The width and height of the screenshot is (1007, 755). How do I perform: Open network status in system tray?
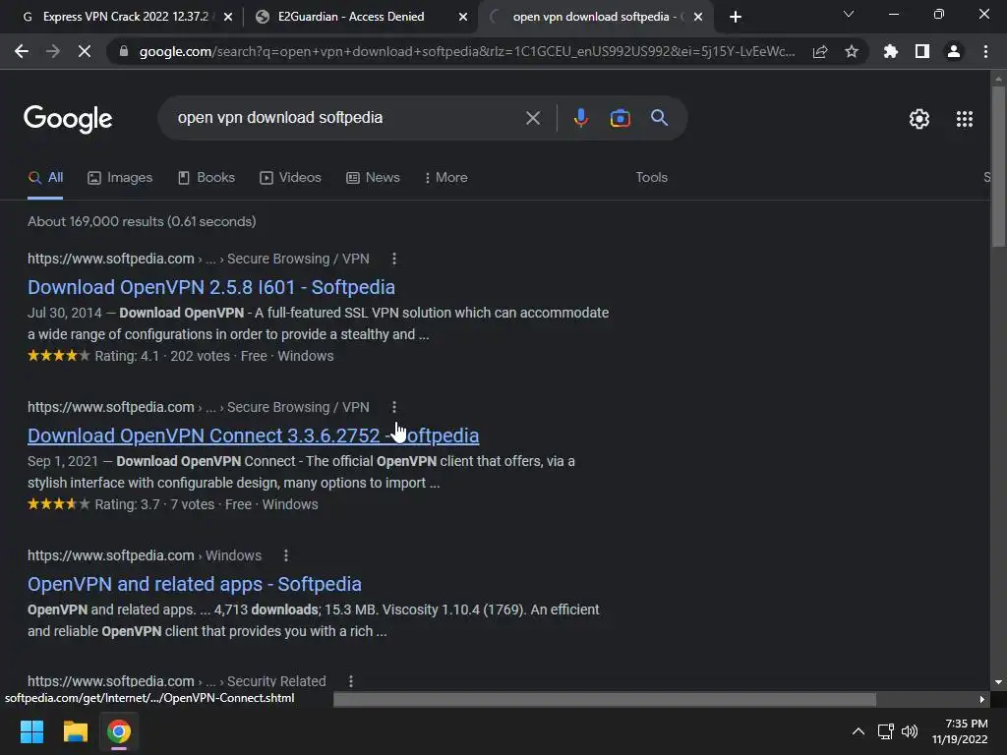(x=886, y=731)
